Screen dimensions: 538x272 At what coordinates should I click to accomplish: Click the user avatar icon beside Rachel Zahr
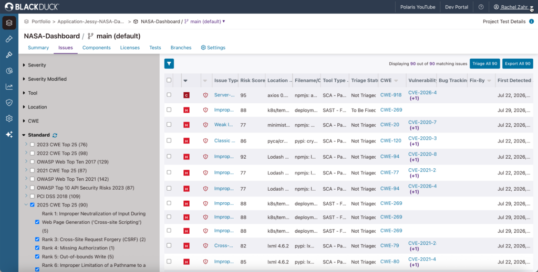[x=496, y=7]
